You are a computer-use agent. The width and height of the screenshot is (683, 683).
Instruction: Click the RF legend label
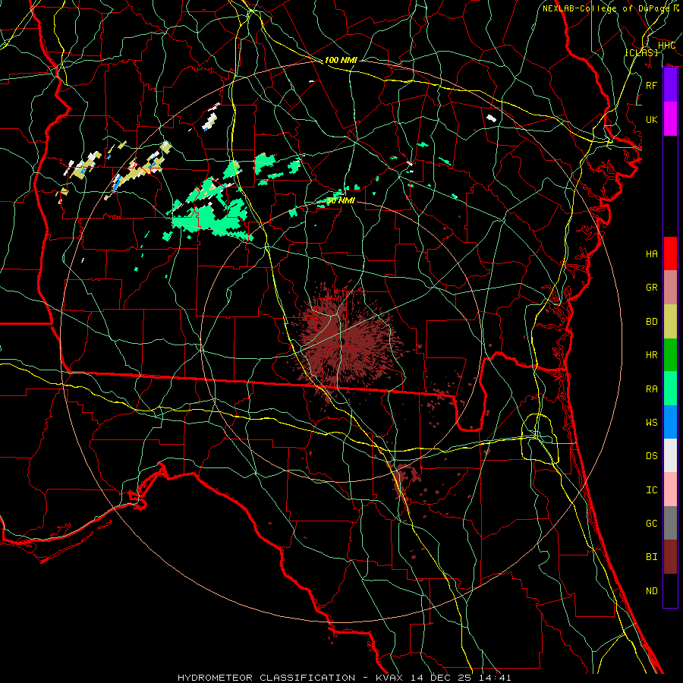[x=651, y=85]
